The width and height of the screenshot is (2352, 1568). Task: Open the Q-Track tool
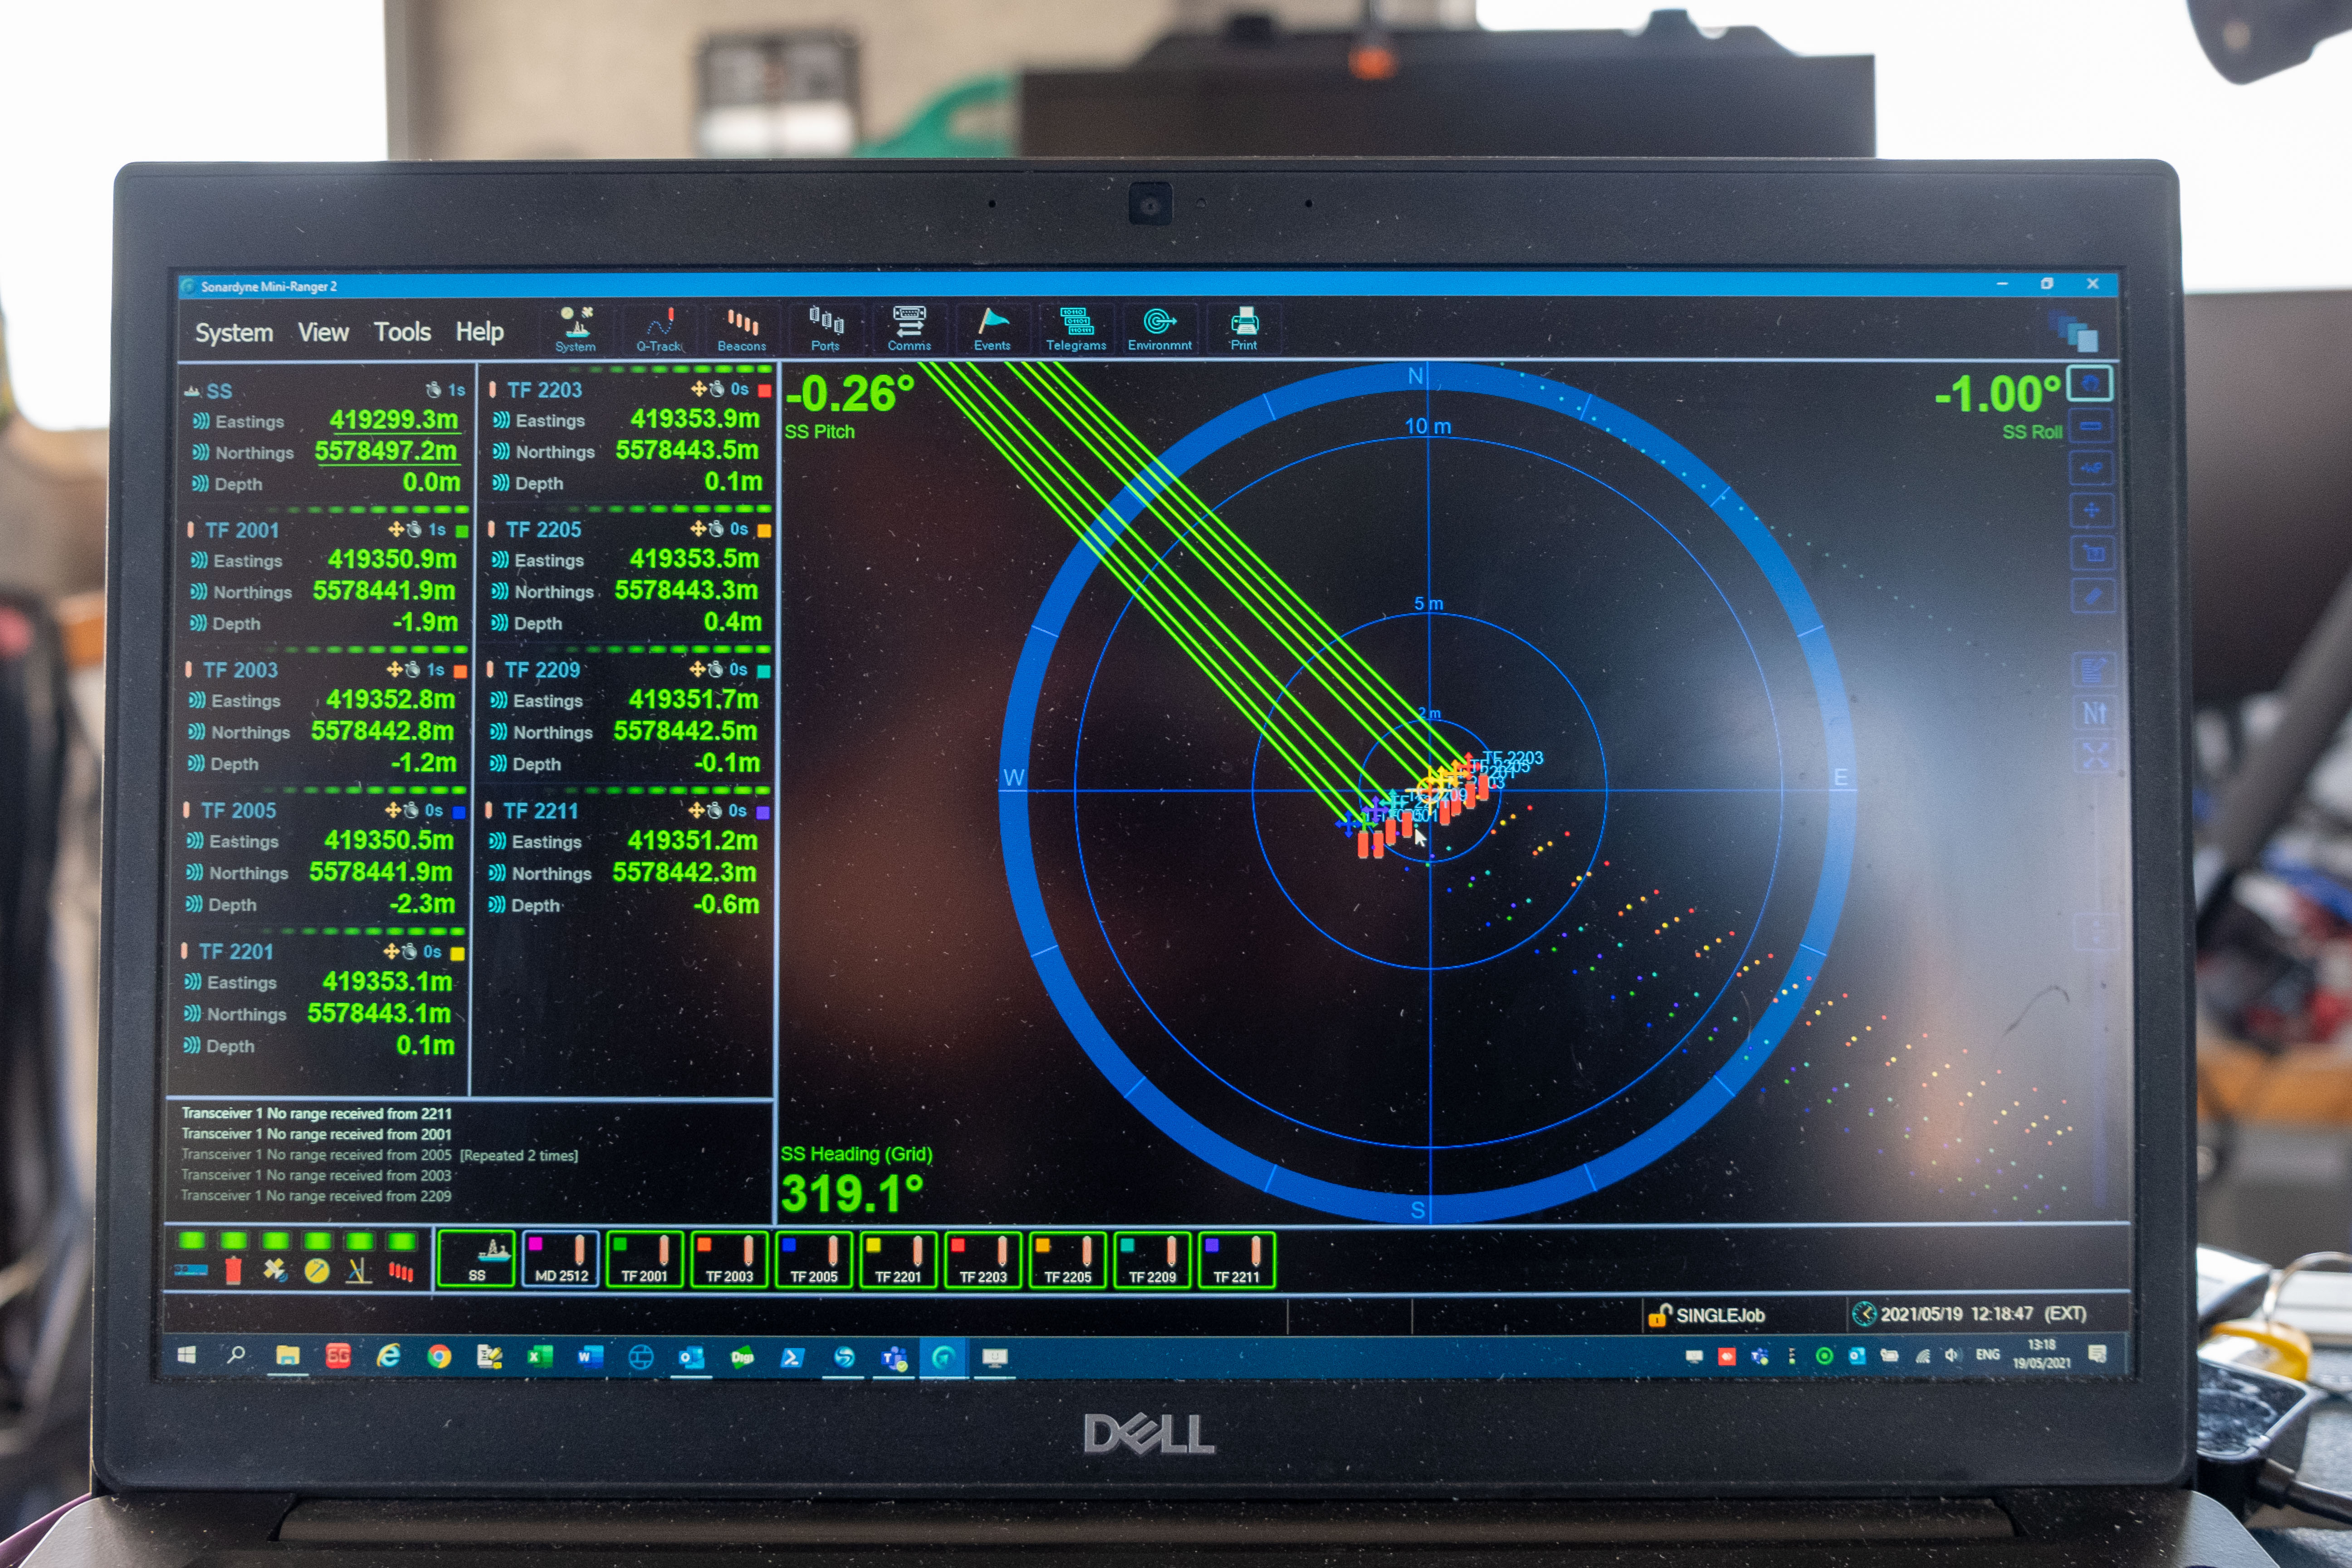[659, 329]
